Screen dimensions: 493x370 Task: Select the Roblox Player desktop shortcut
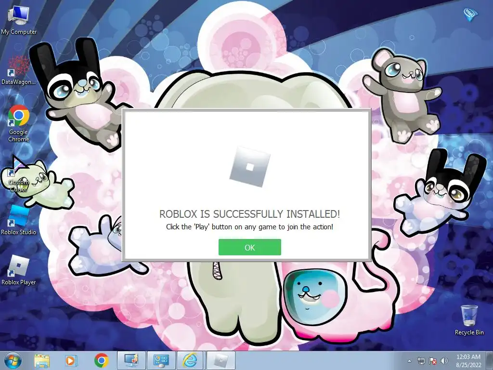pos(19,271)
